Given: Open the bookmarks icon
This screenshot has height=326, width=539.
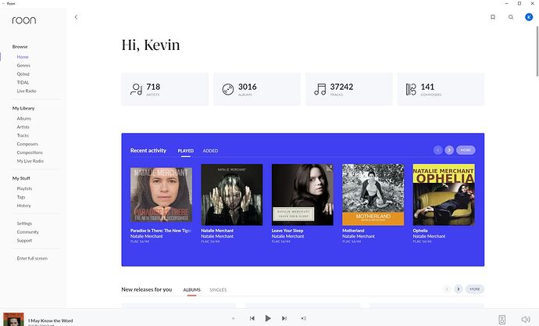Looking at the screenshot, I should pyautogui.click(x=493, y=17).
